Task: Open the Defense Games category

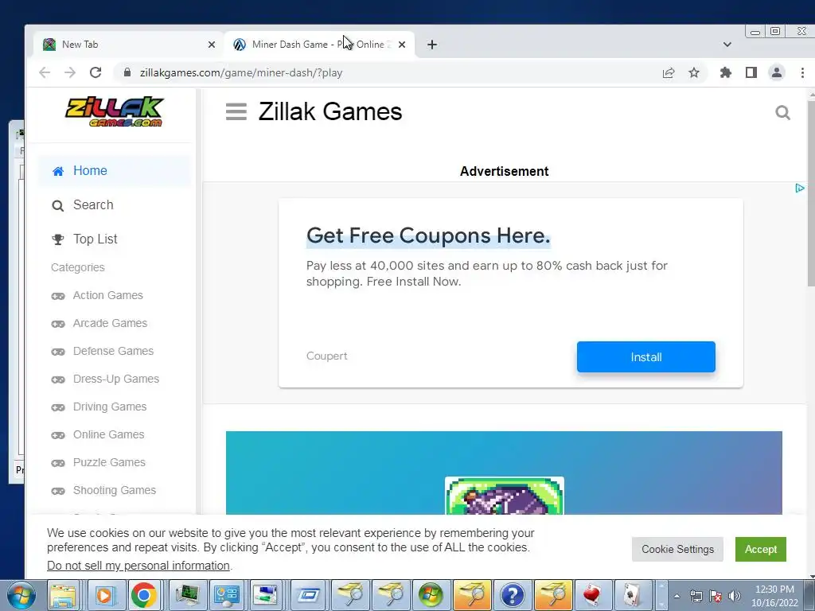Action: (103, 351)
